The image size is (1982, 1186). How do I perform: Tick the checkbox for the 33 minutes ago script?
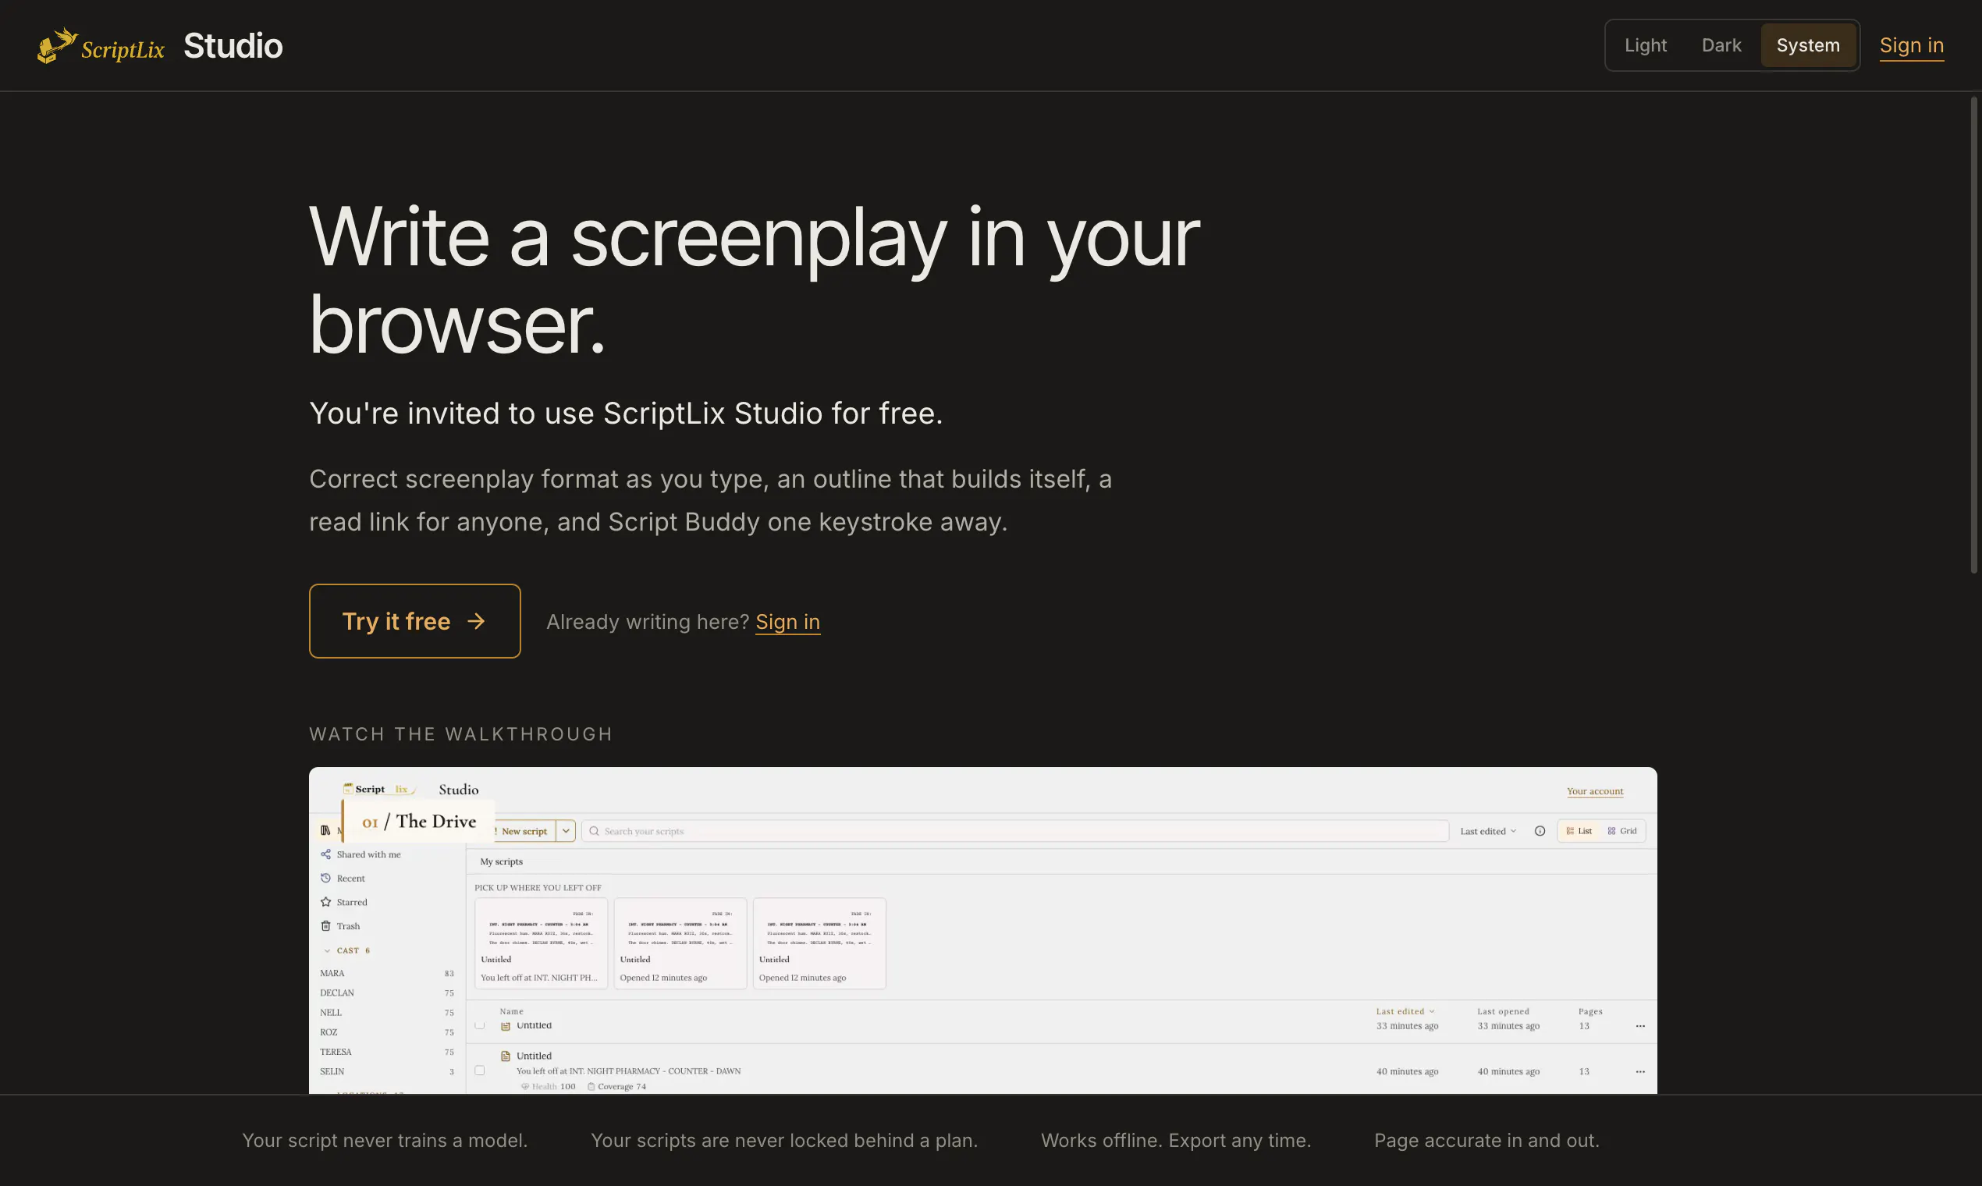click(480, 1024)
